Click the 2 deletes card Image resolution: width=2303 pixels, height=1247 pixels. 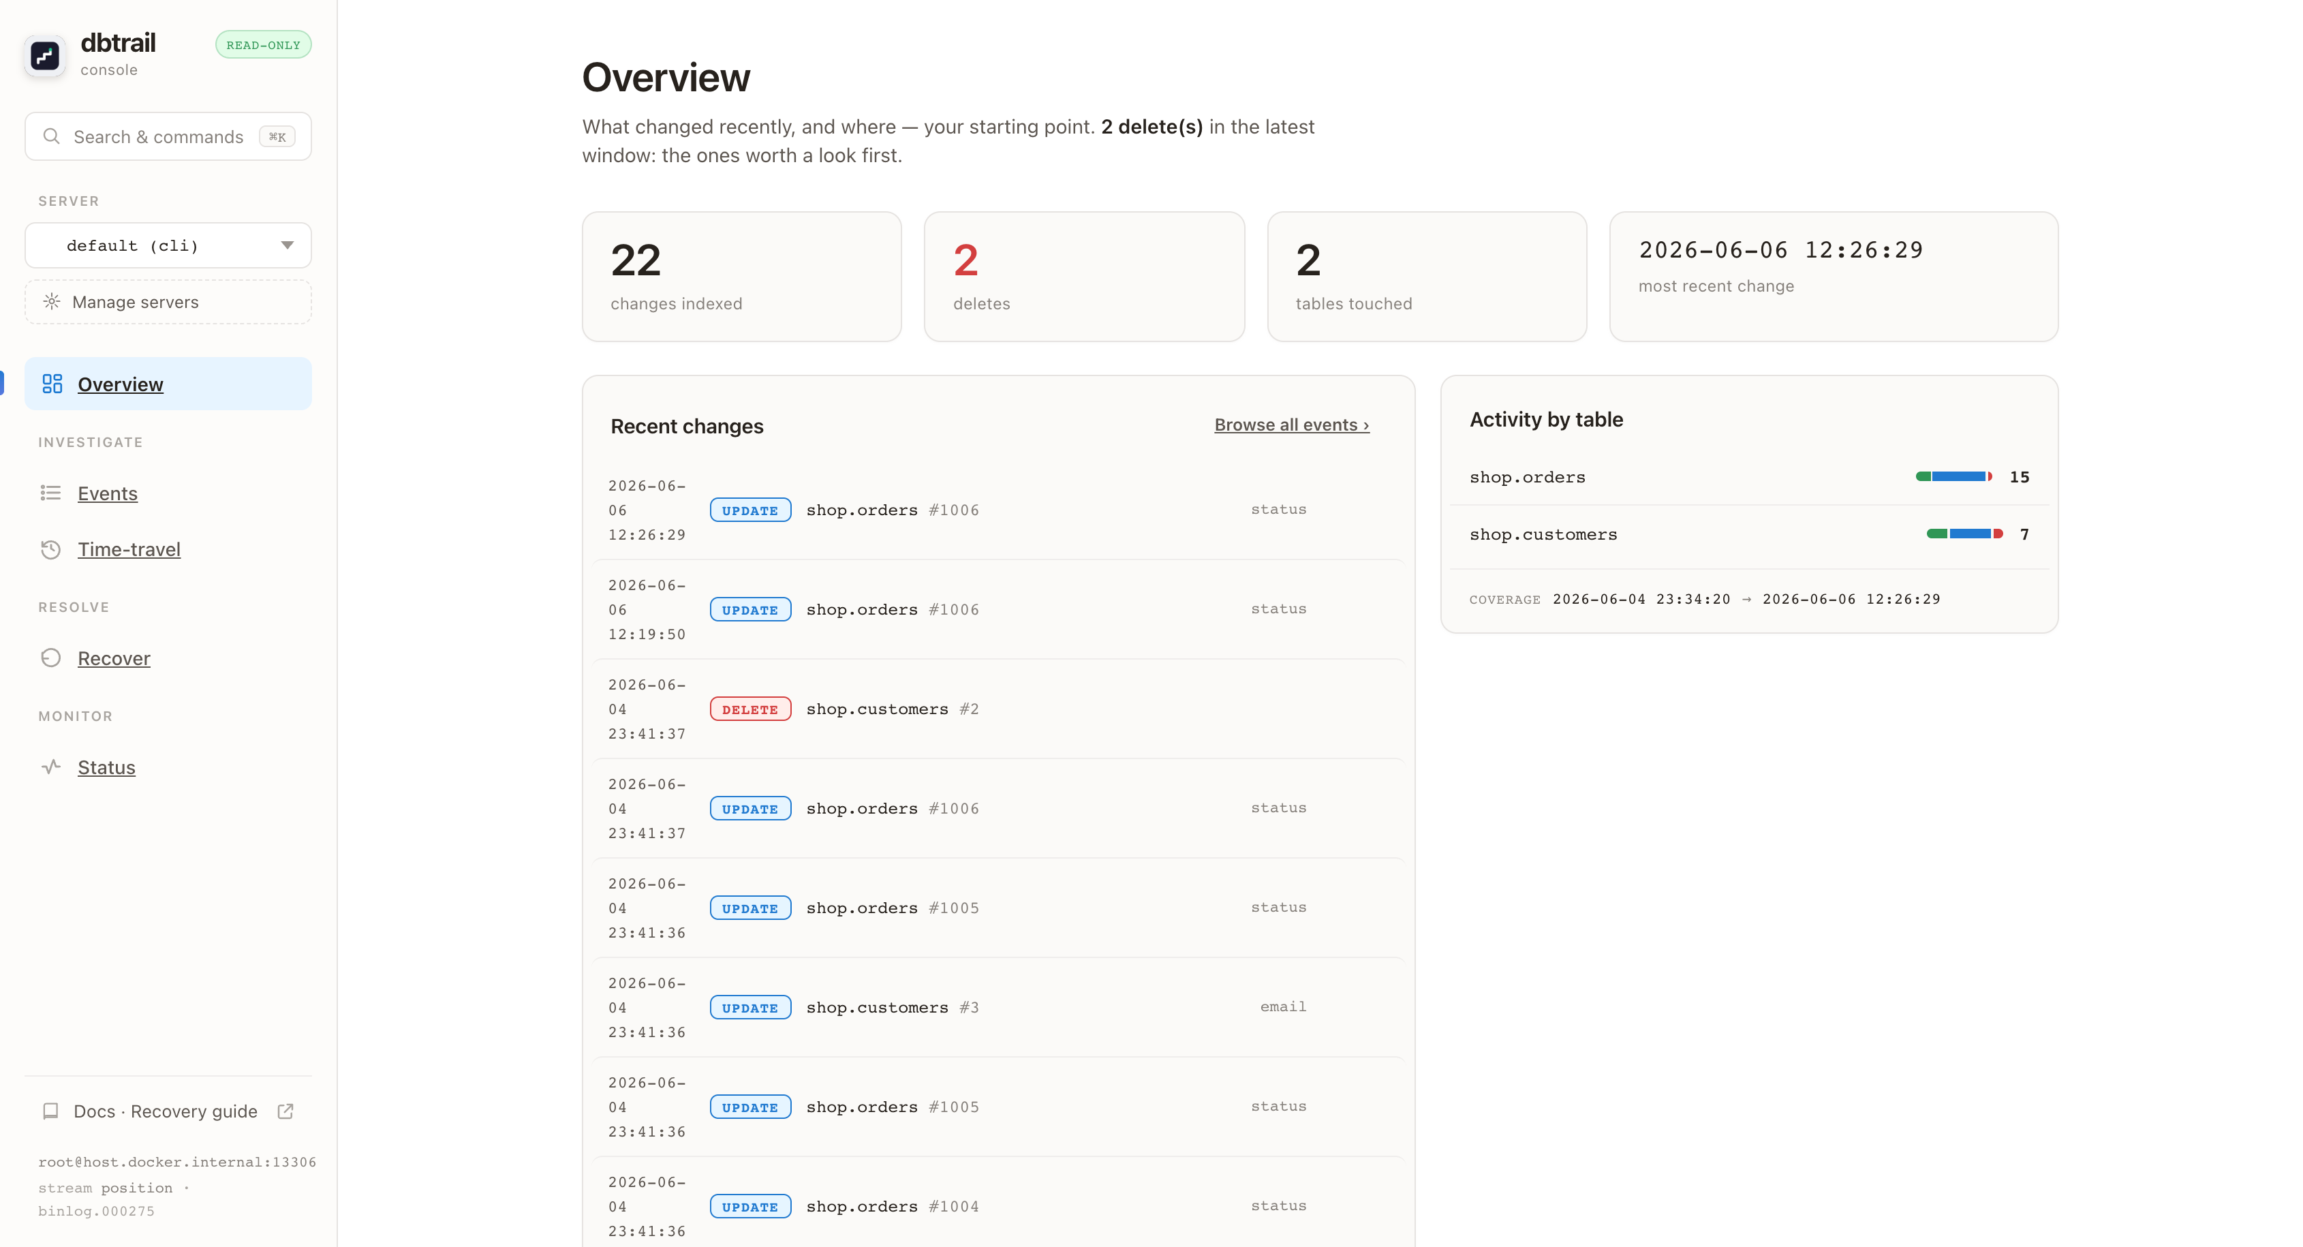point(1085,276)
